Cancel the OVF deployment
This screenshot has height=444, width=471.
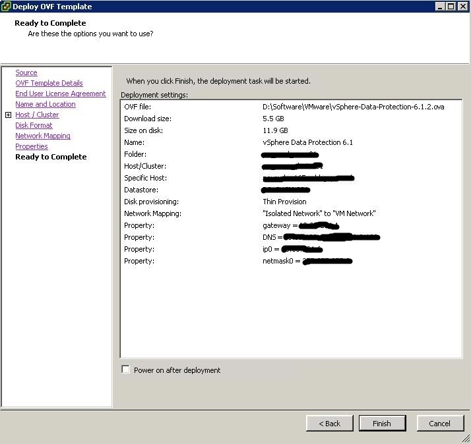tap(440, 424)
